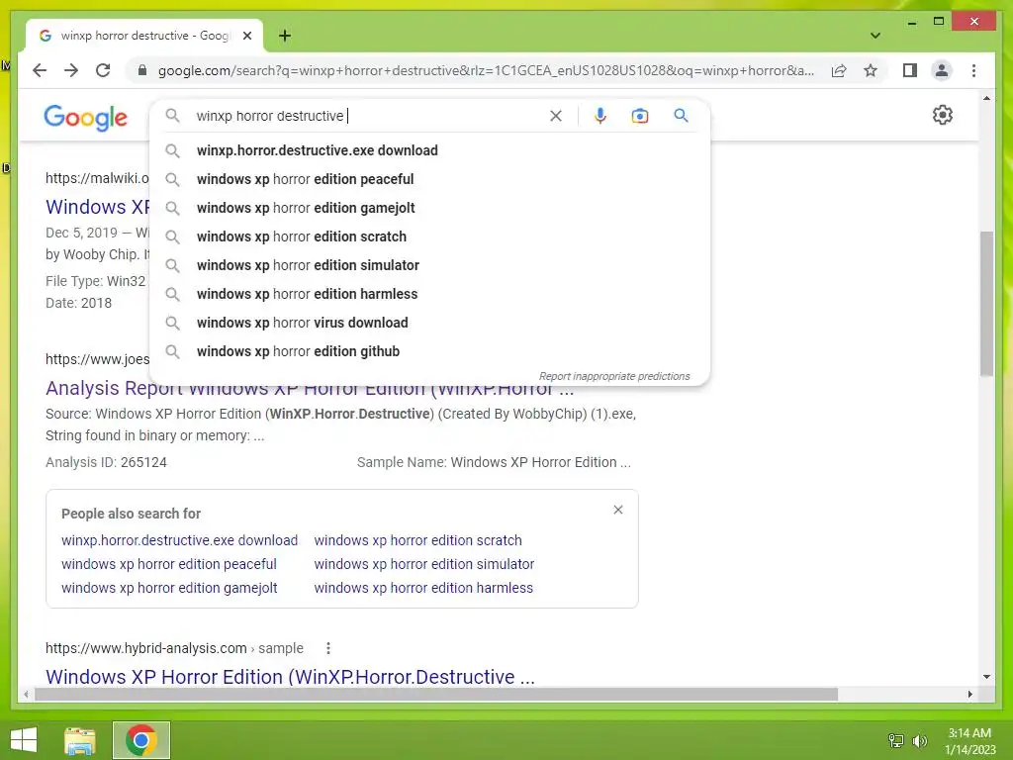The height and width of the screenshot is (760, 1013).
Task: Open the Windows Start button
Action: click(x=24, y=740)
